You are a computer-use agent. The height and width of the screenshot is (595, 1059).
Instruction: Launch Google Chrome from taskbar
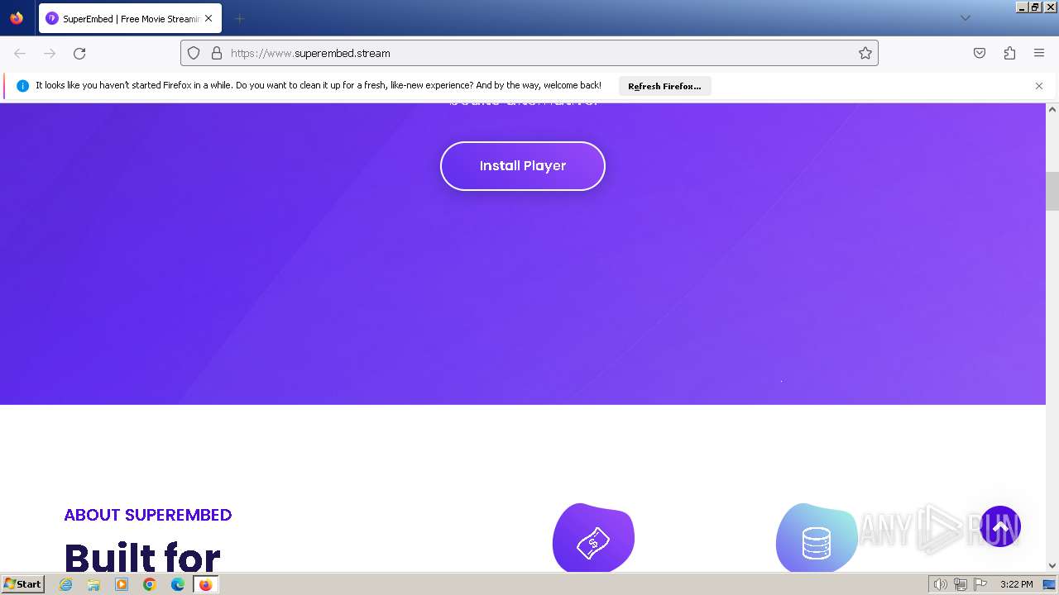click(x=150, y=584)
